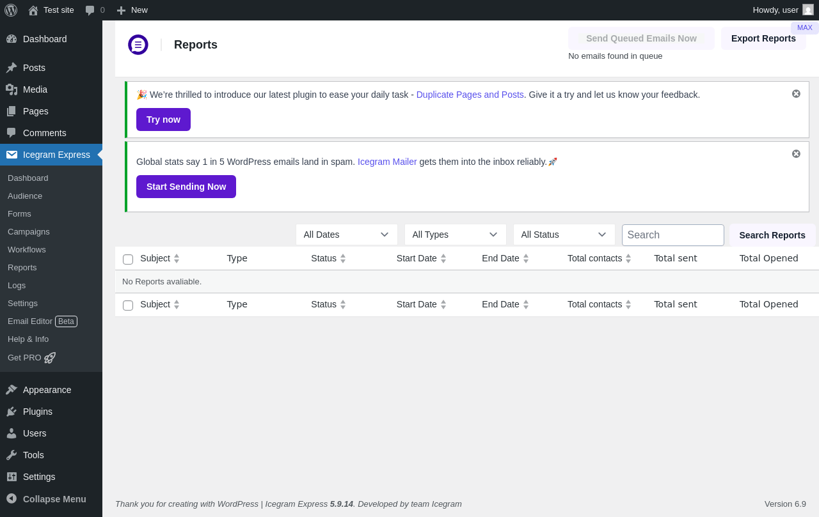The image size is (819, 517).
Task: Click the WordPress logo icon
Action: click(x=11, y=10)
